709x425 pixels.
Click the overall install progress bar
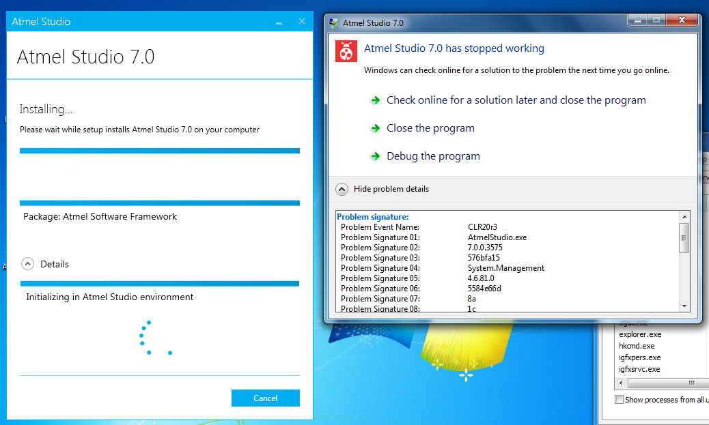(x=160, y=151)
